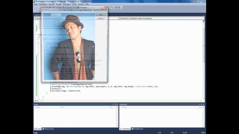239x134 pixels.
Task: Switch to the Überwachen tab
Action: 48,129
